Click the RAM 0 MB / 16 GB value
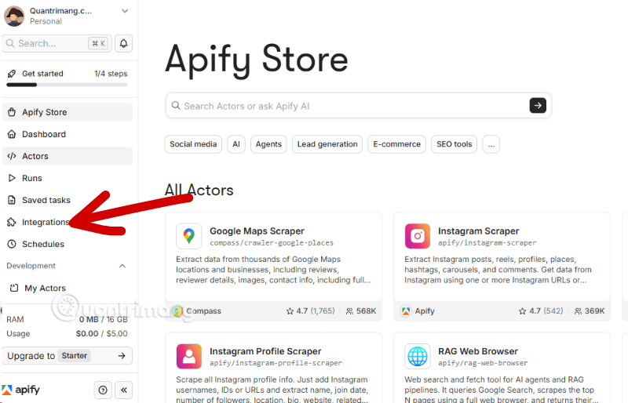 coord(104,319)
